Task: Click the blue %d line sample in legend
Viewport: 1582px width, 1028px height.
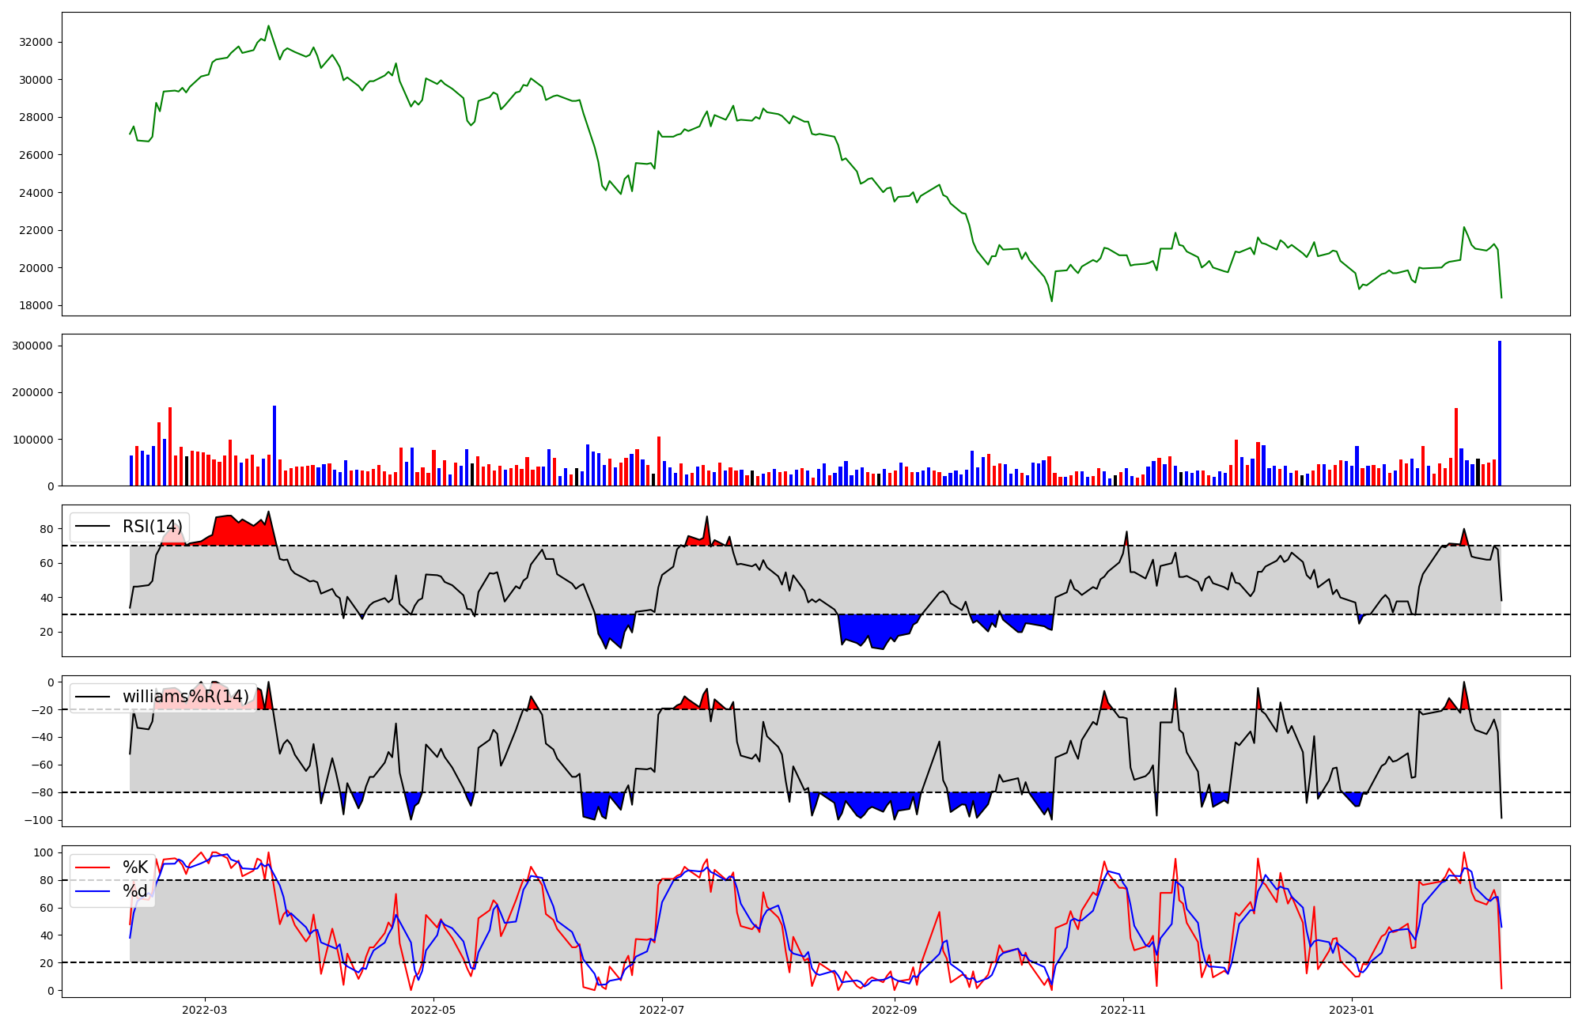Action: point(93,891)
